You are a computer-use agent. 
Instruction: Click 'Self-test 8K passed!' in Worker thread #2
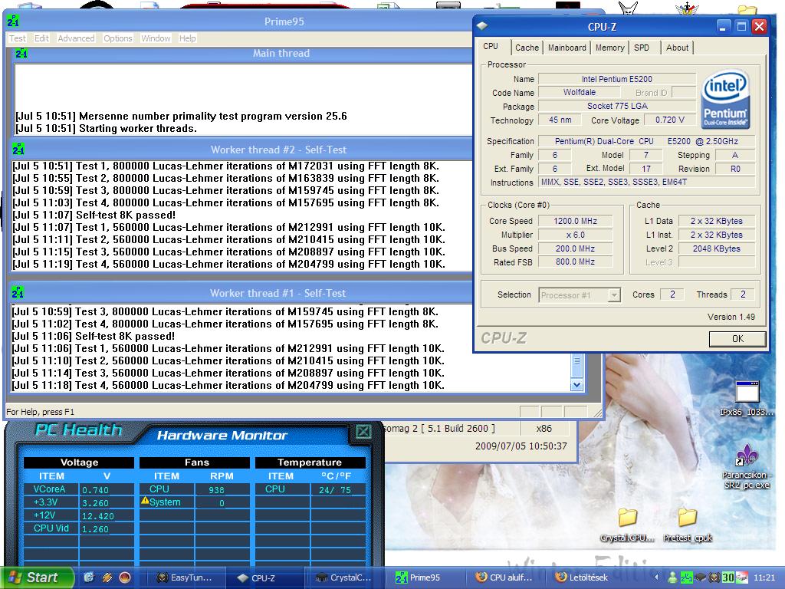point(126,215)
